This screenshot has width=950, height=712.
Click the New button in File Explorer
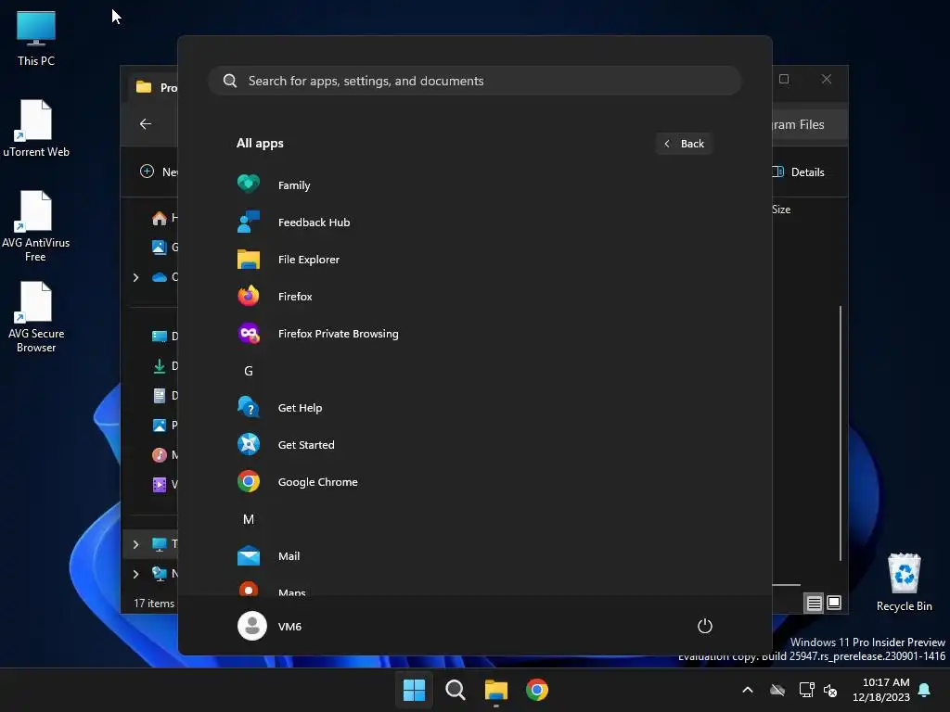click(159, 172)
